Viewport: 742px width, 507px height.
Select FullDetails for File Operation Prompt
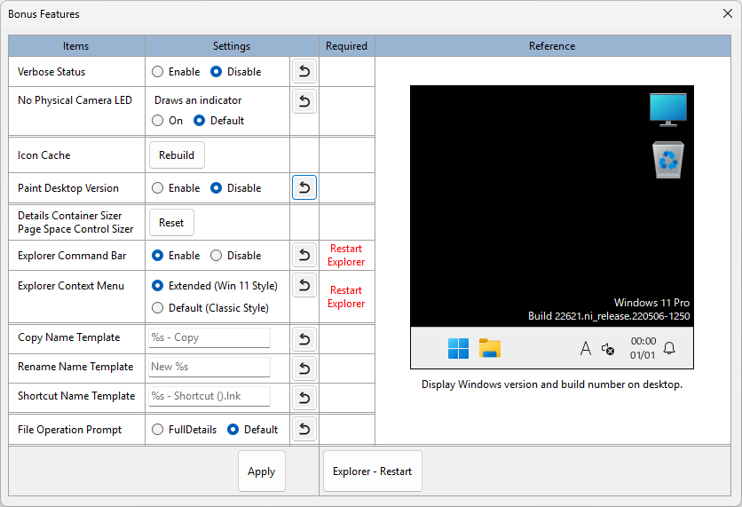(x=184, y=430)
